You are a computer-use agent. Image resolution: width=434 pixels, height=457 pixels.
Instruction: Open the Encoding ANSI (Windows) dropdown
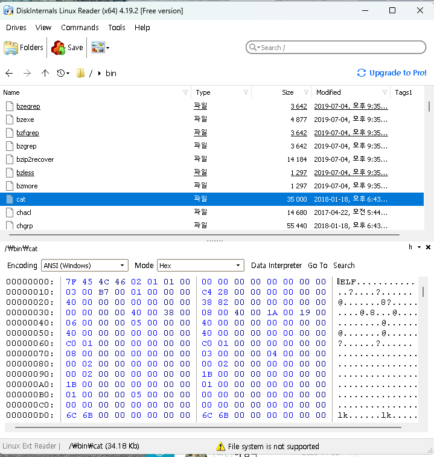pyautogui.click(x=85, y=266)
